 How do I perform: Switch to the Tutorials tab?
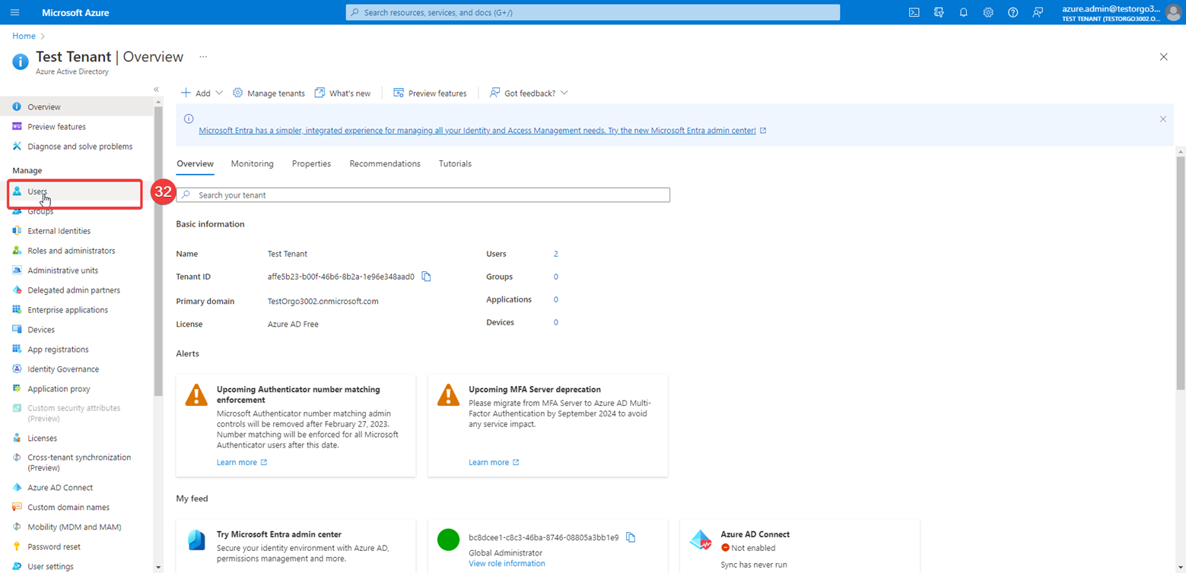pyautogui.click(x=455, y=163)
